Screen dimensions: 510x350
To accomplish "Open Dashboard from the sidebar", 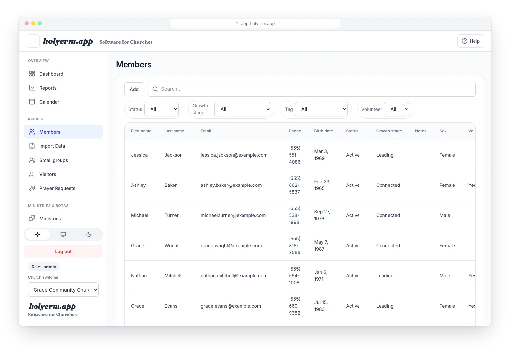I will click(63, 74).
